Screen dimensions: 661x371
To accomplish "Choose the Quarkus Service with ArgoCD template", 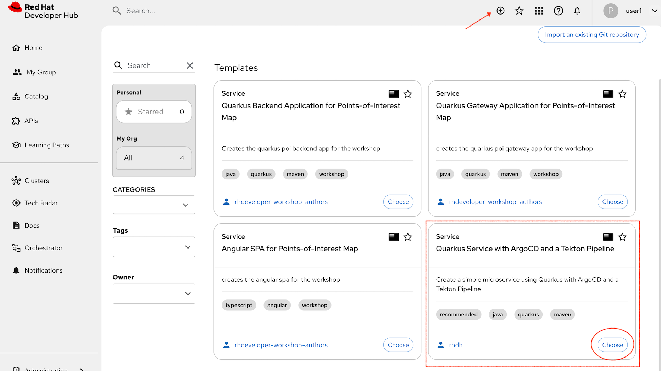I will tap(612, 345).
